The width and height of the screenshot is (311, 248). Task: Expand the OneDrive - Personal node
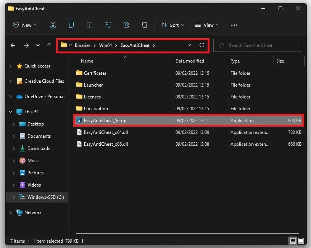tap(11, 97)
